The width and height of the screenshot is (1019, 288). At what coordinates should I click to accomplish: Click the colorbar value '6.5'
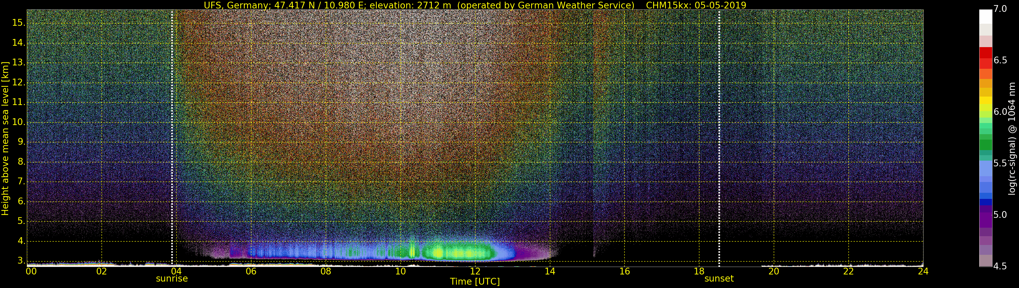click(x=1000, y=60)
